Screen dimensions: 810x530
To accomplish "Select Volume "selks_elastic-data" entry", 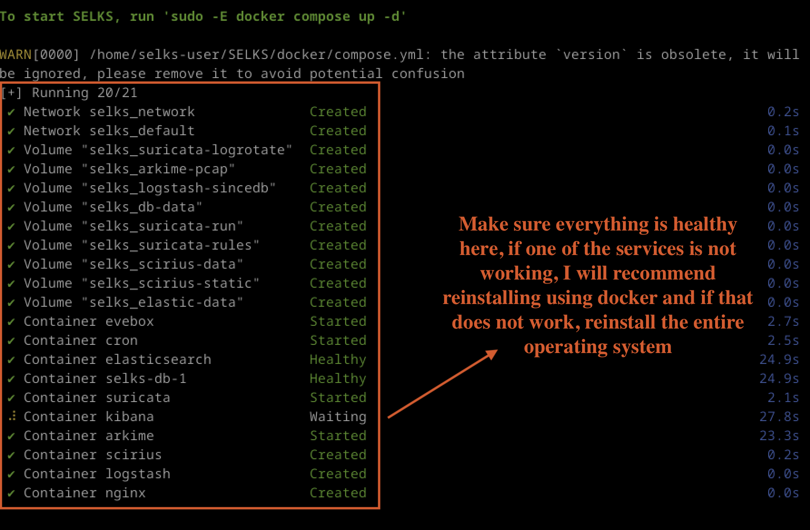I will click(133, 303).
